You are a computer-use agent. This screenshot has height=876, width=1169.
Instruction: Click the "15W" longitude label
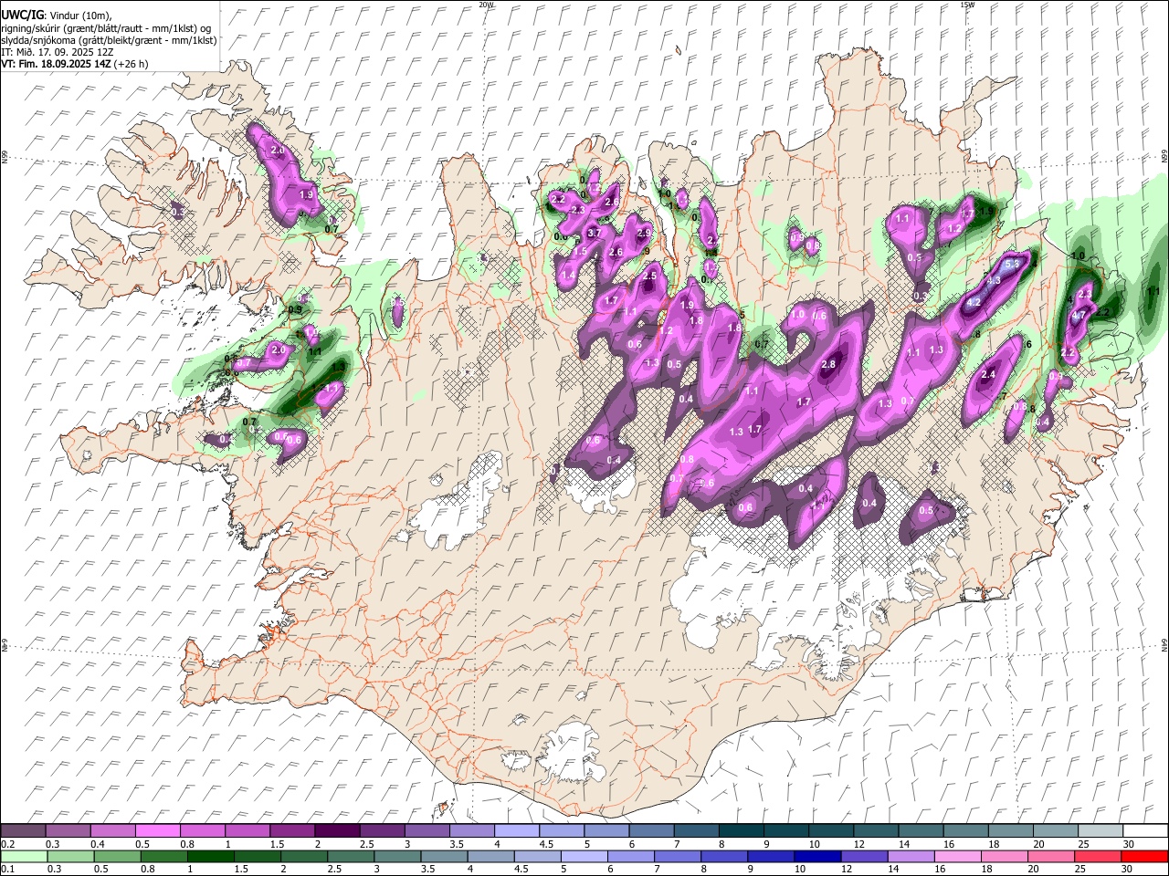[967, 5]
